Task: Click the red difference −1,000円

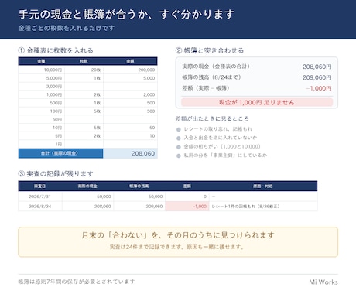Action: pyautogui.click(x=319, y=88)
